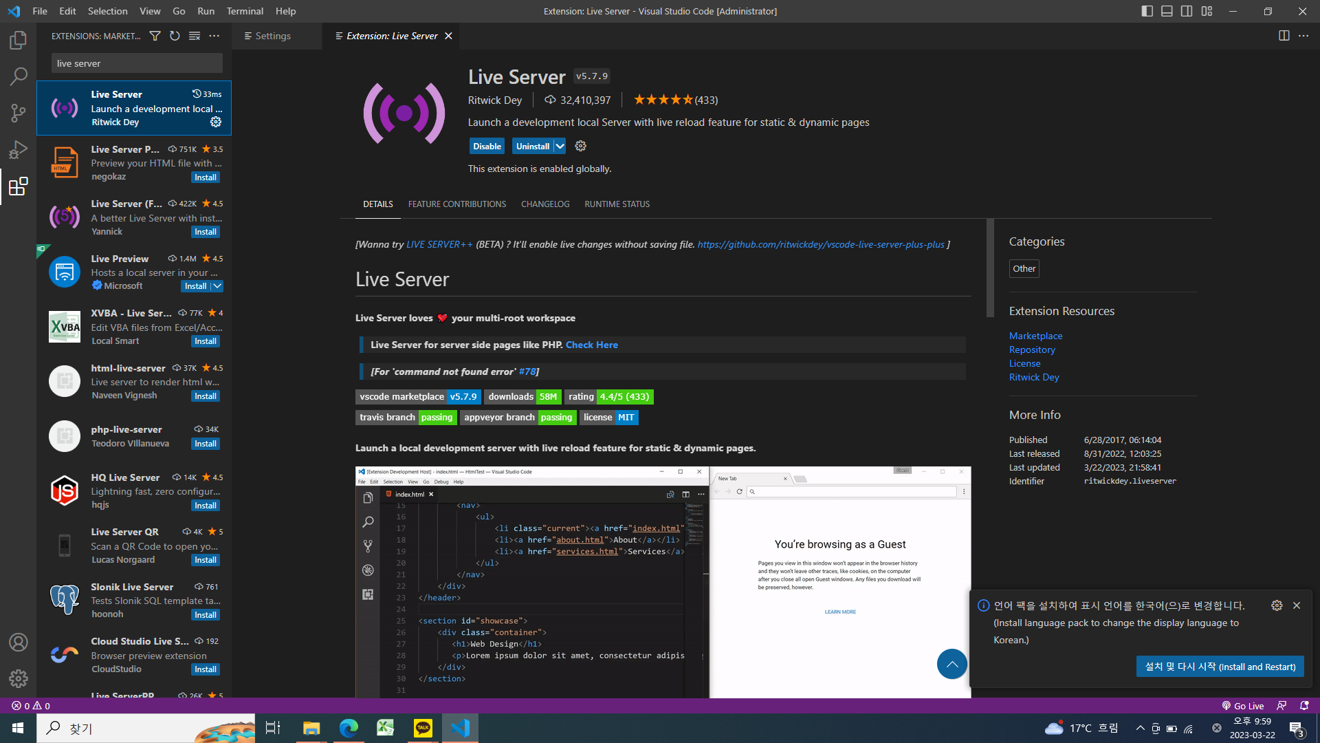Install the HQ Live Server extension
This screenshot has height=743, width=1320.
point(206,506)
